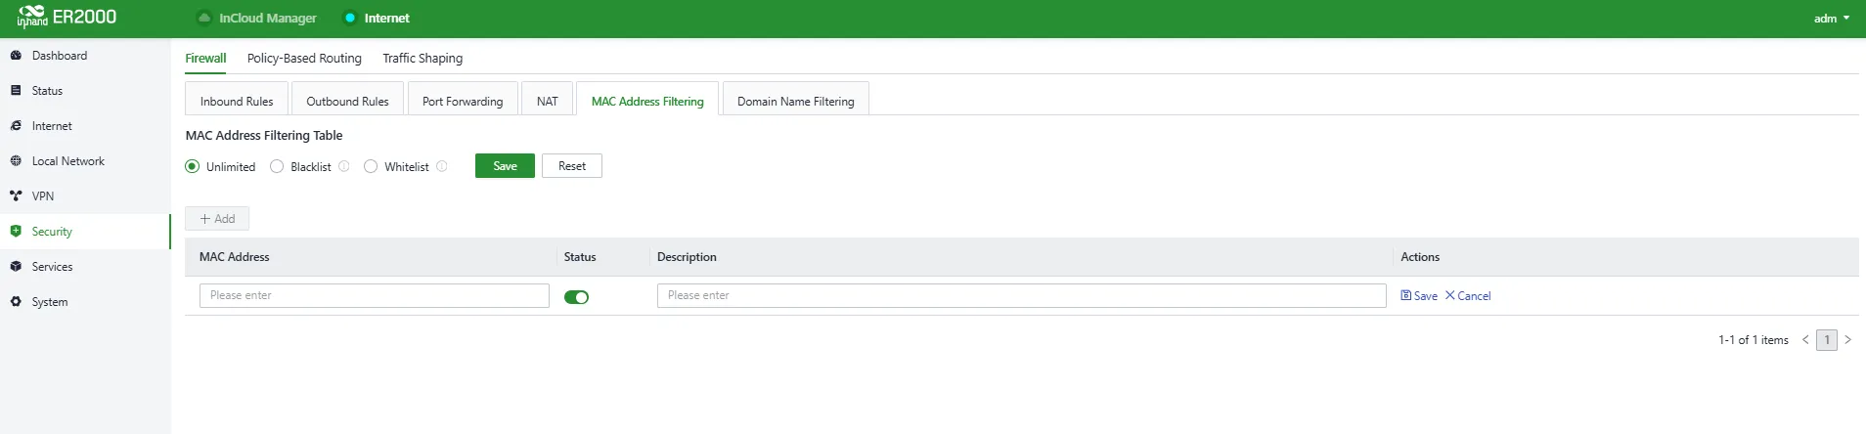Click the MAC Address column header
Viewport: 1866px width, 434px height.
235,257
